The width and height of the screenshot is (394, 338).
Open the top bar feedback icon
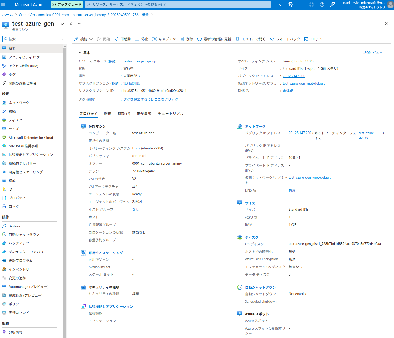333,4
